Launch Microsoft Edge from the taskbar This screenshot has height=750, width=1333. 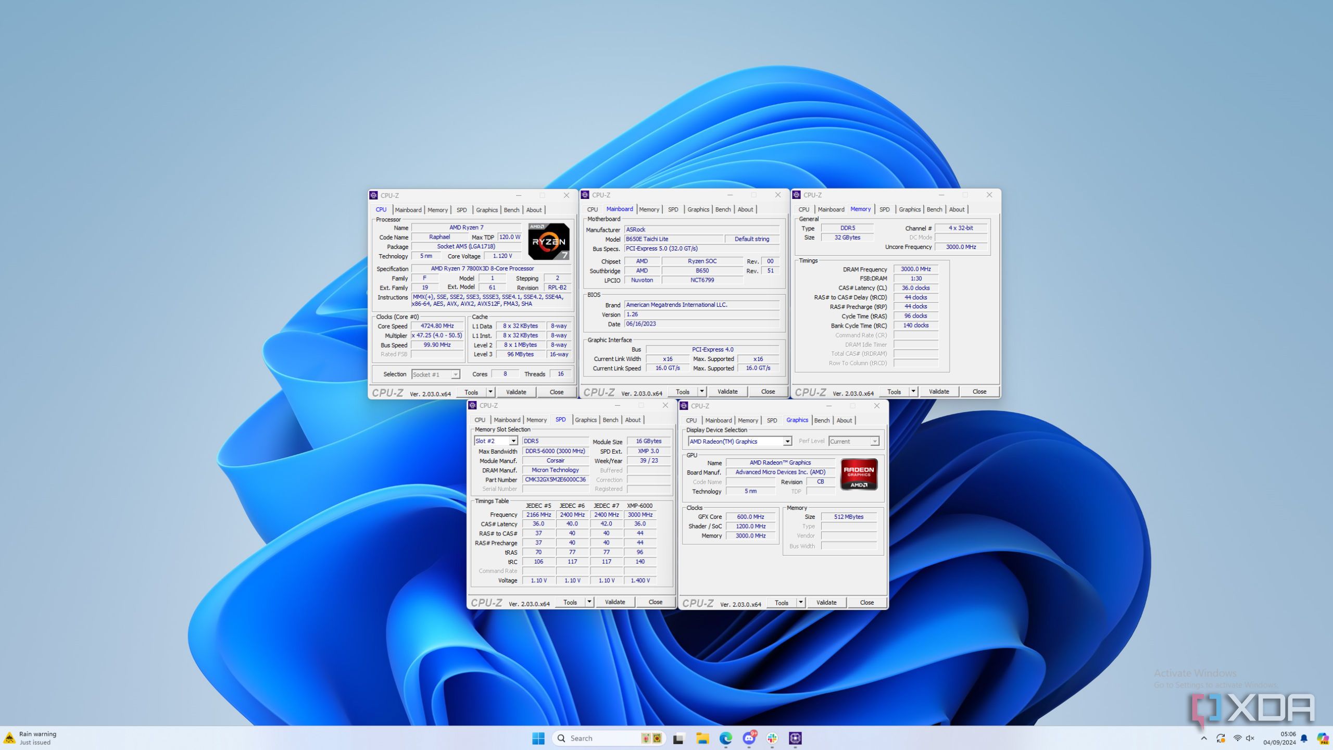pos(726,738)
